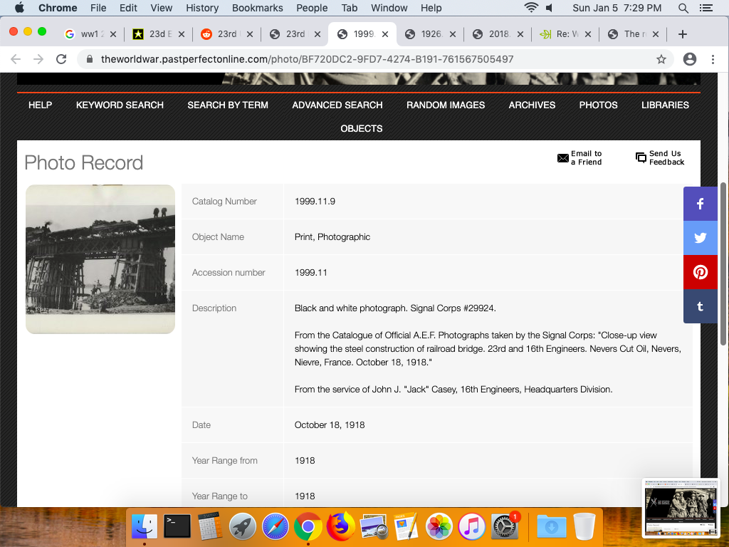Click the Send Us Feedback icon
Viewport: 729px width, 547px height.
(x=641, y=158)
